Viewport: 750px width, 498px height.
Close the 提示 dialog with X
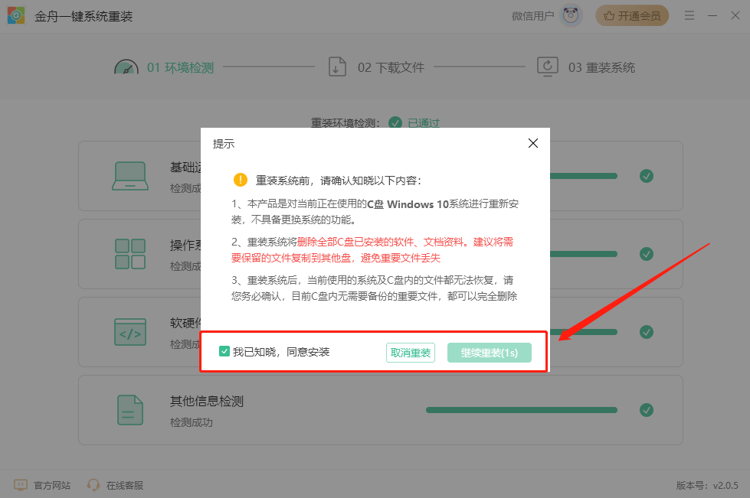533,143
